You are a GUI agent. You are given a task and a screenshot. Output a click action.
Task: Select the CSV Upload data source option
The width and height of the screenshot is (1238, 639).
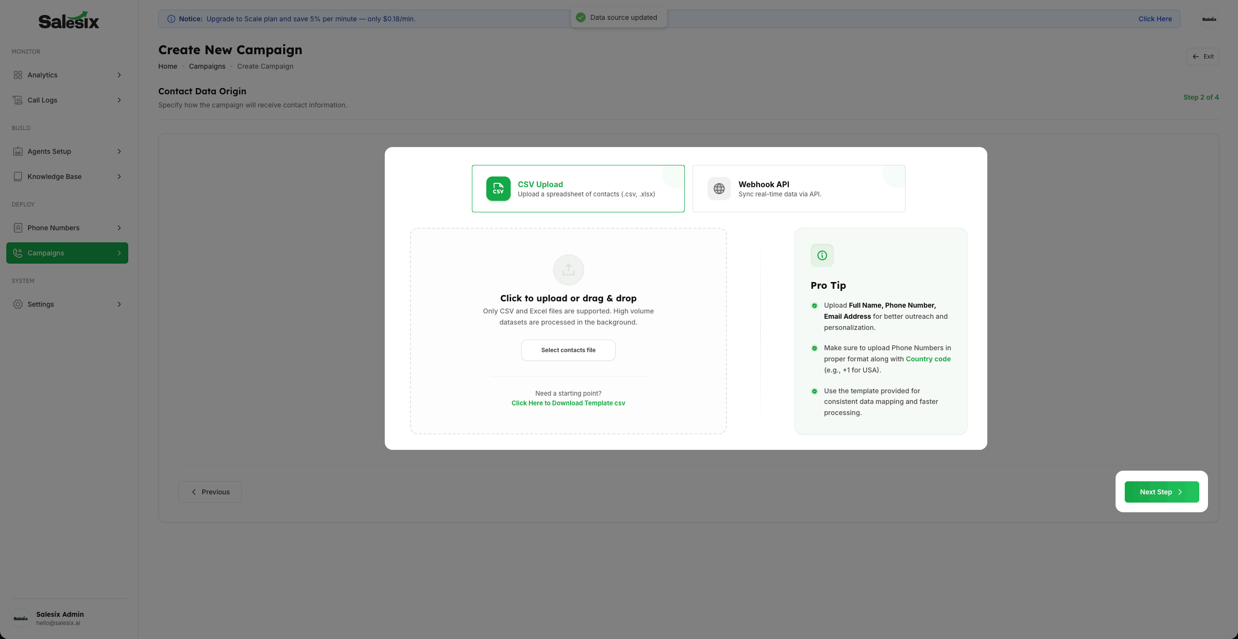click(578, 189)
